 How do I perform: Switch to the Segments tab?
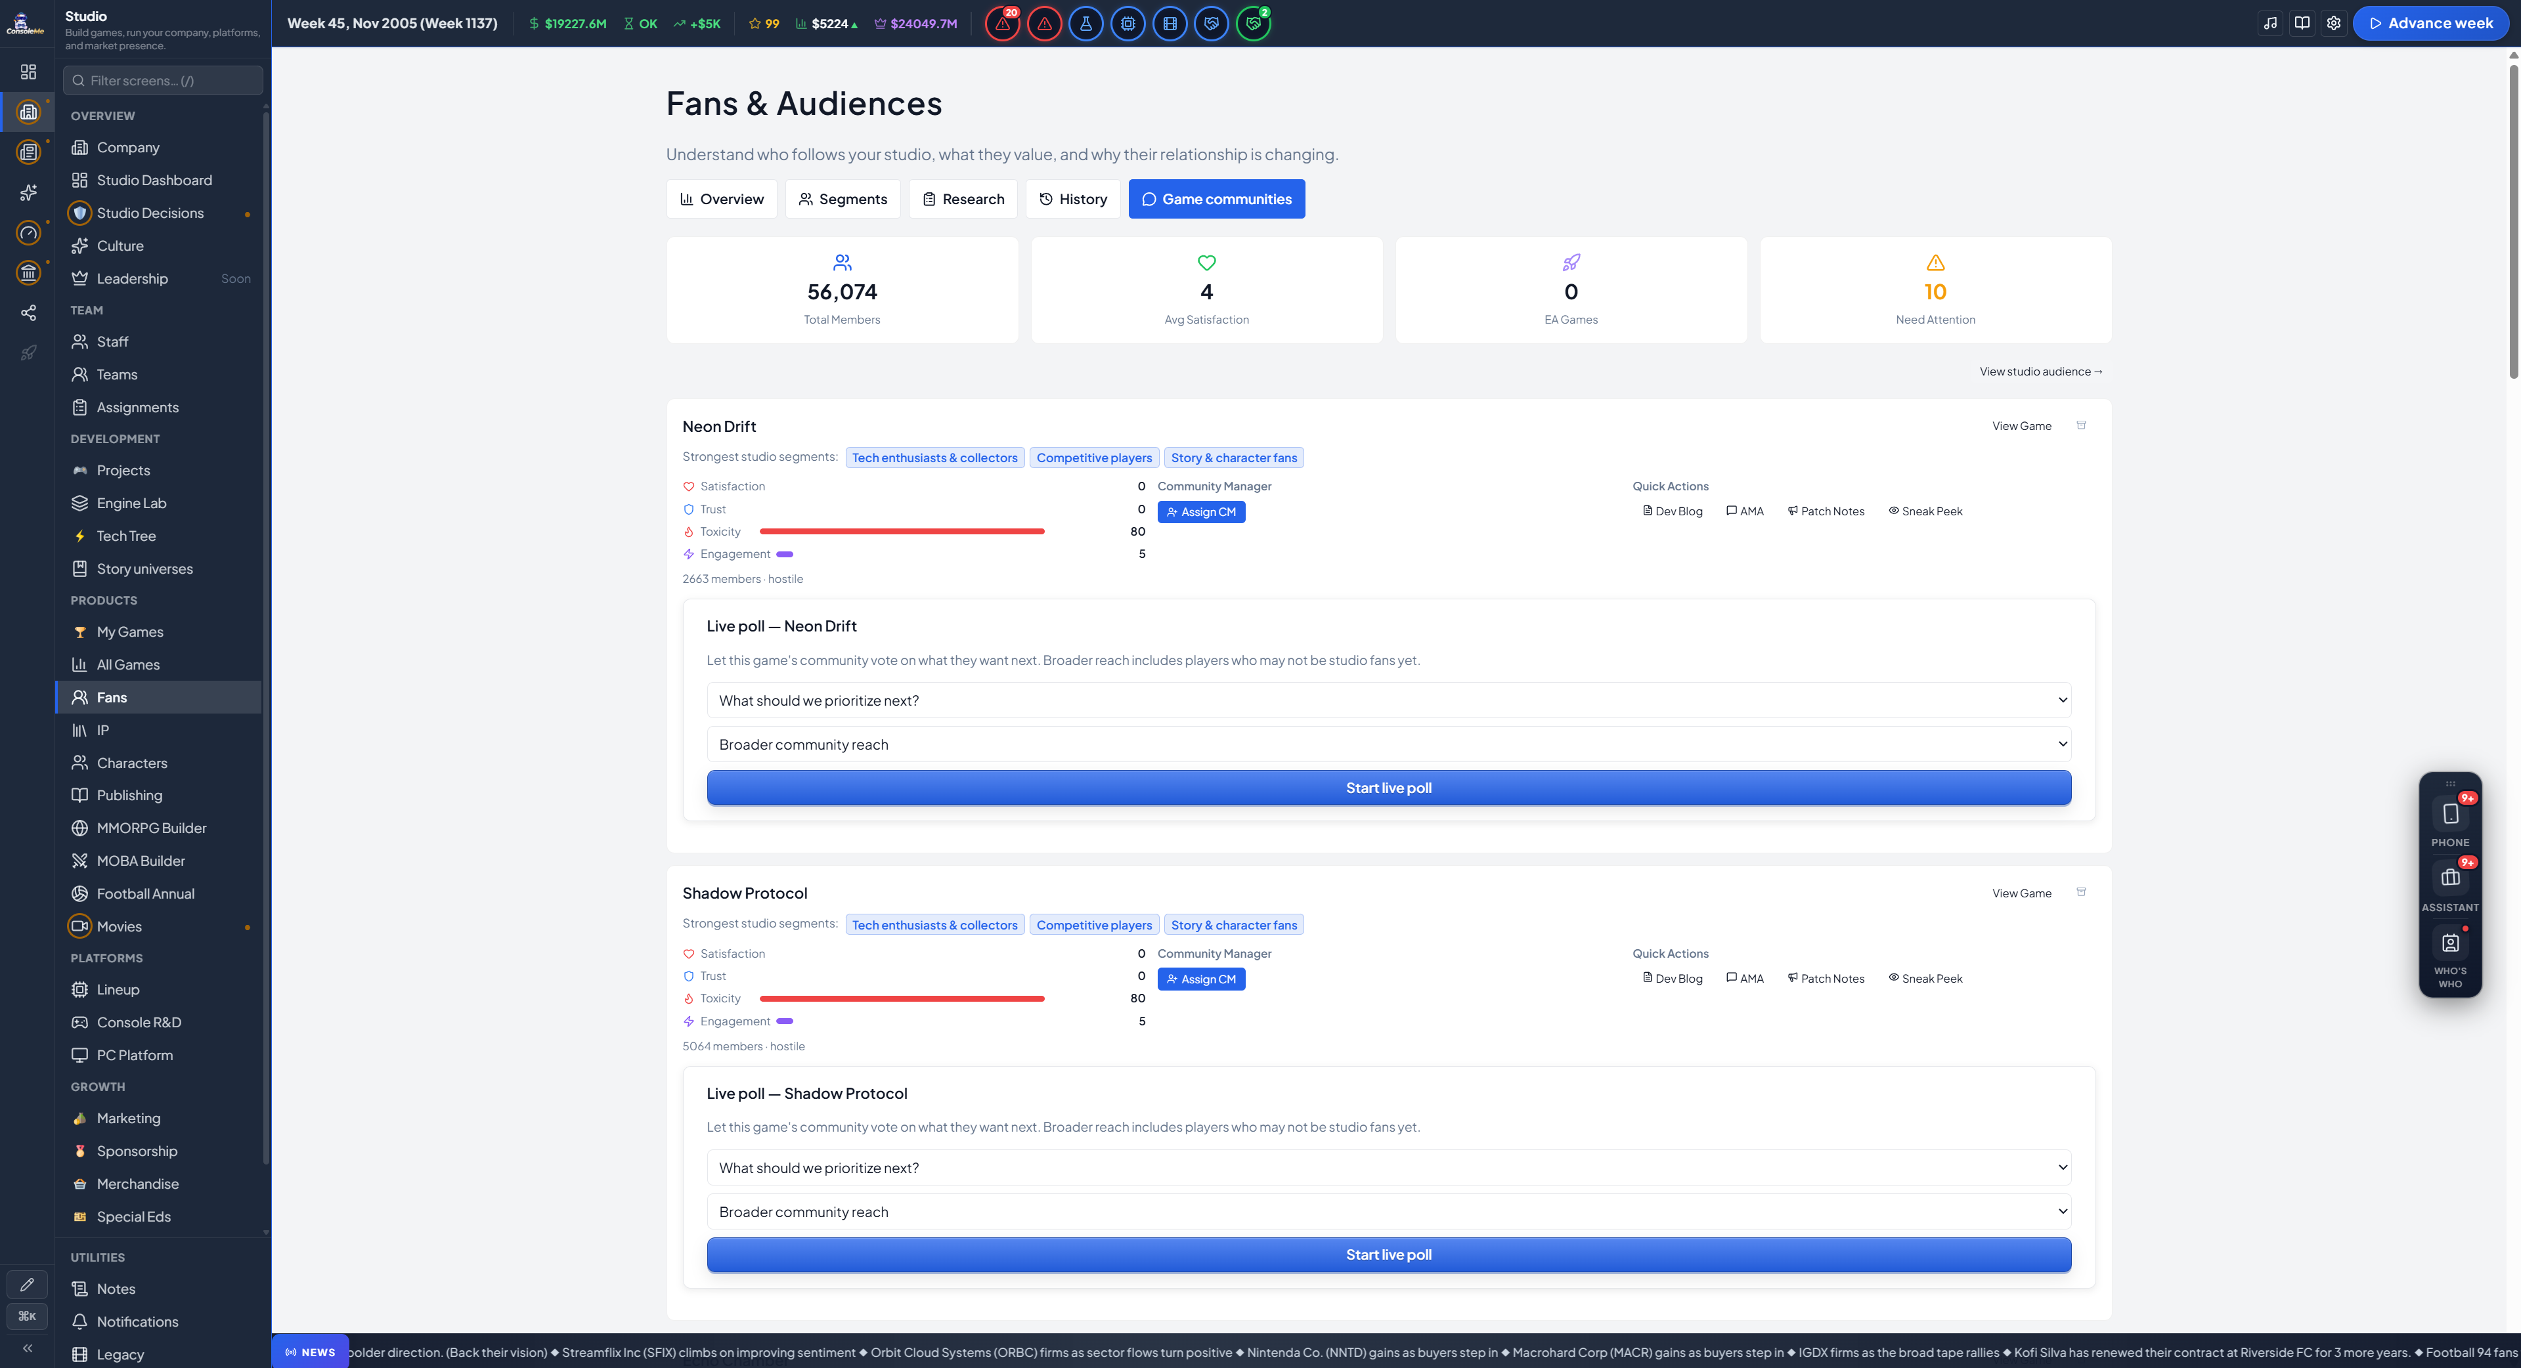click(x=843, y=199)
